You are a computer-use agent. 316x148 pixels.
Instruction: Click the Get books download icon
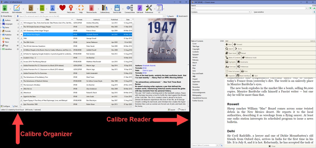53,8
